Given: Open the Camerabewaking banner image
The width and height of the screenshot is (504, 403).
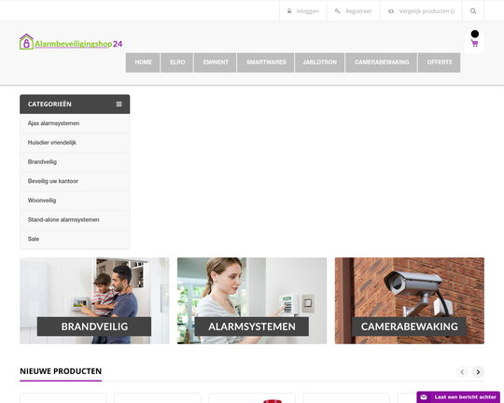Looking at the screenshot, I should click(410, 300).
